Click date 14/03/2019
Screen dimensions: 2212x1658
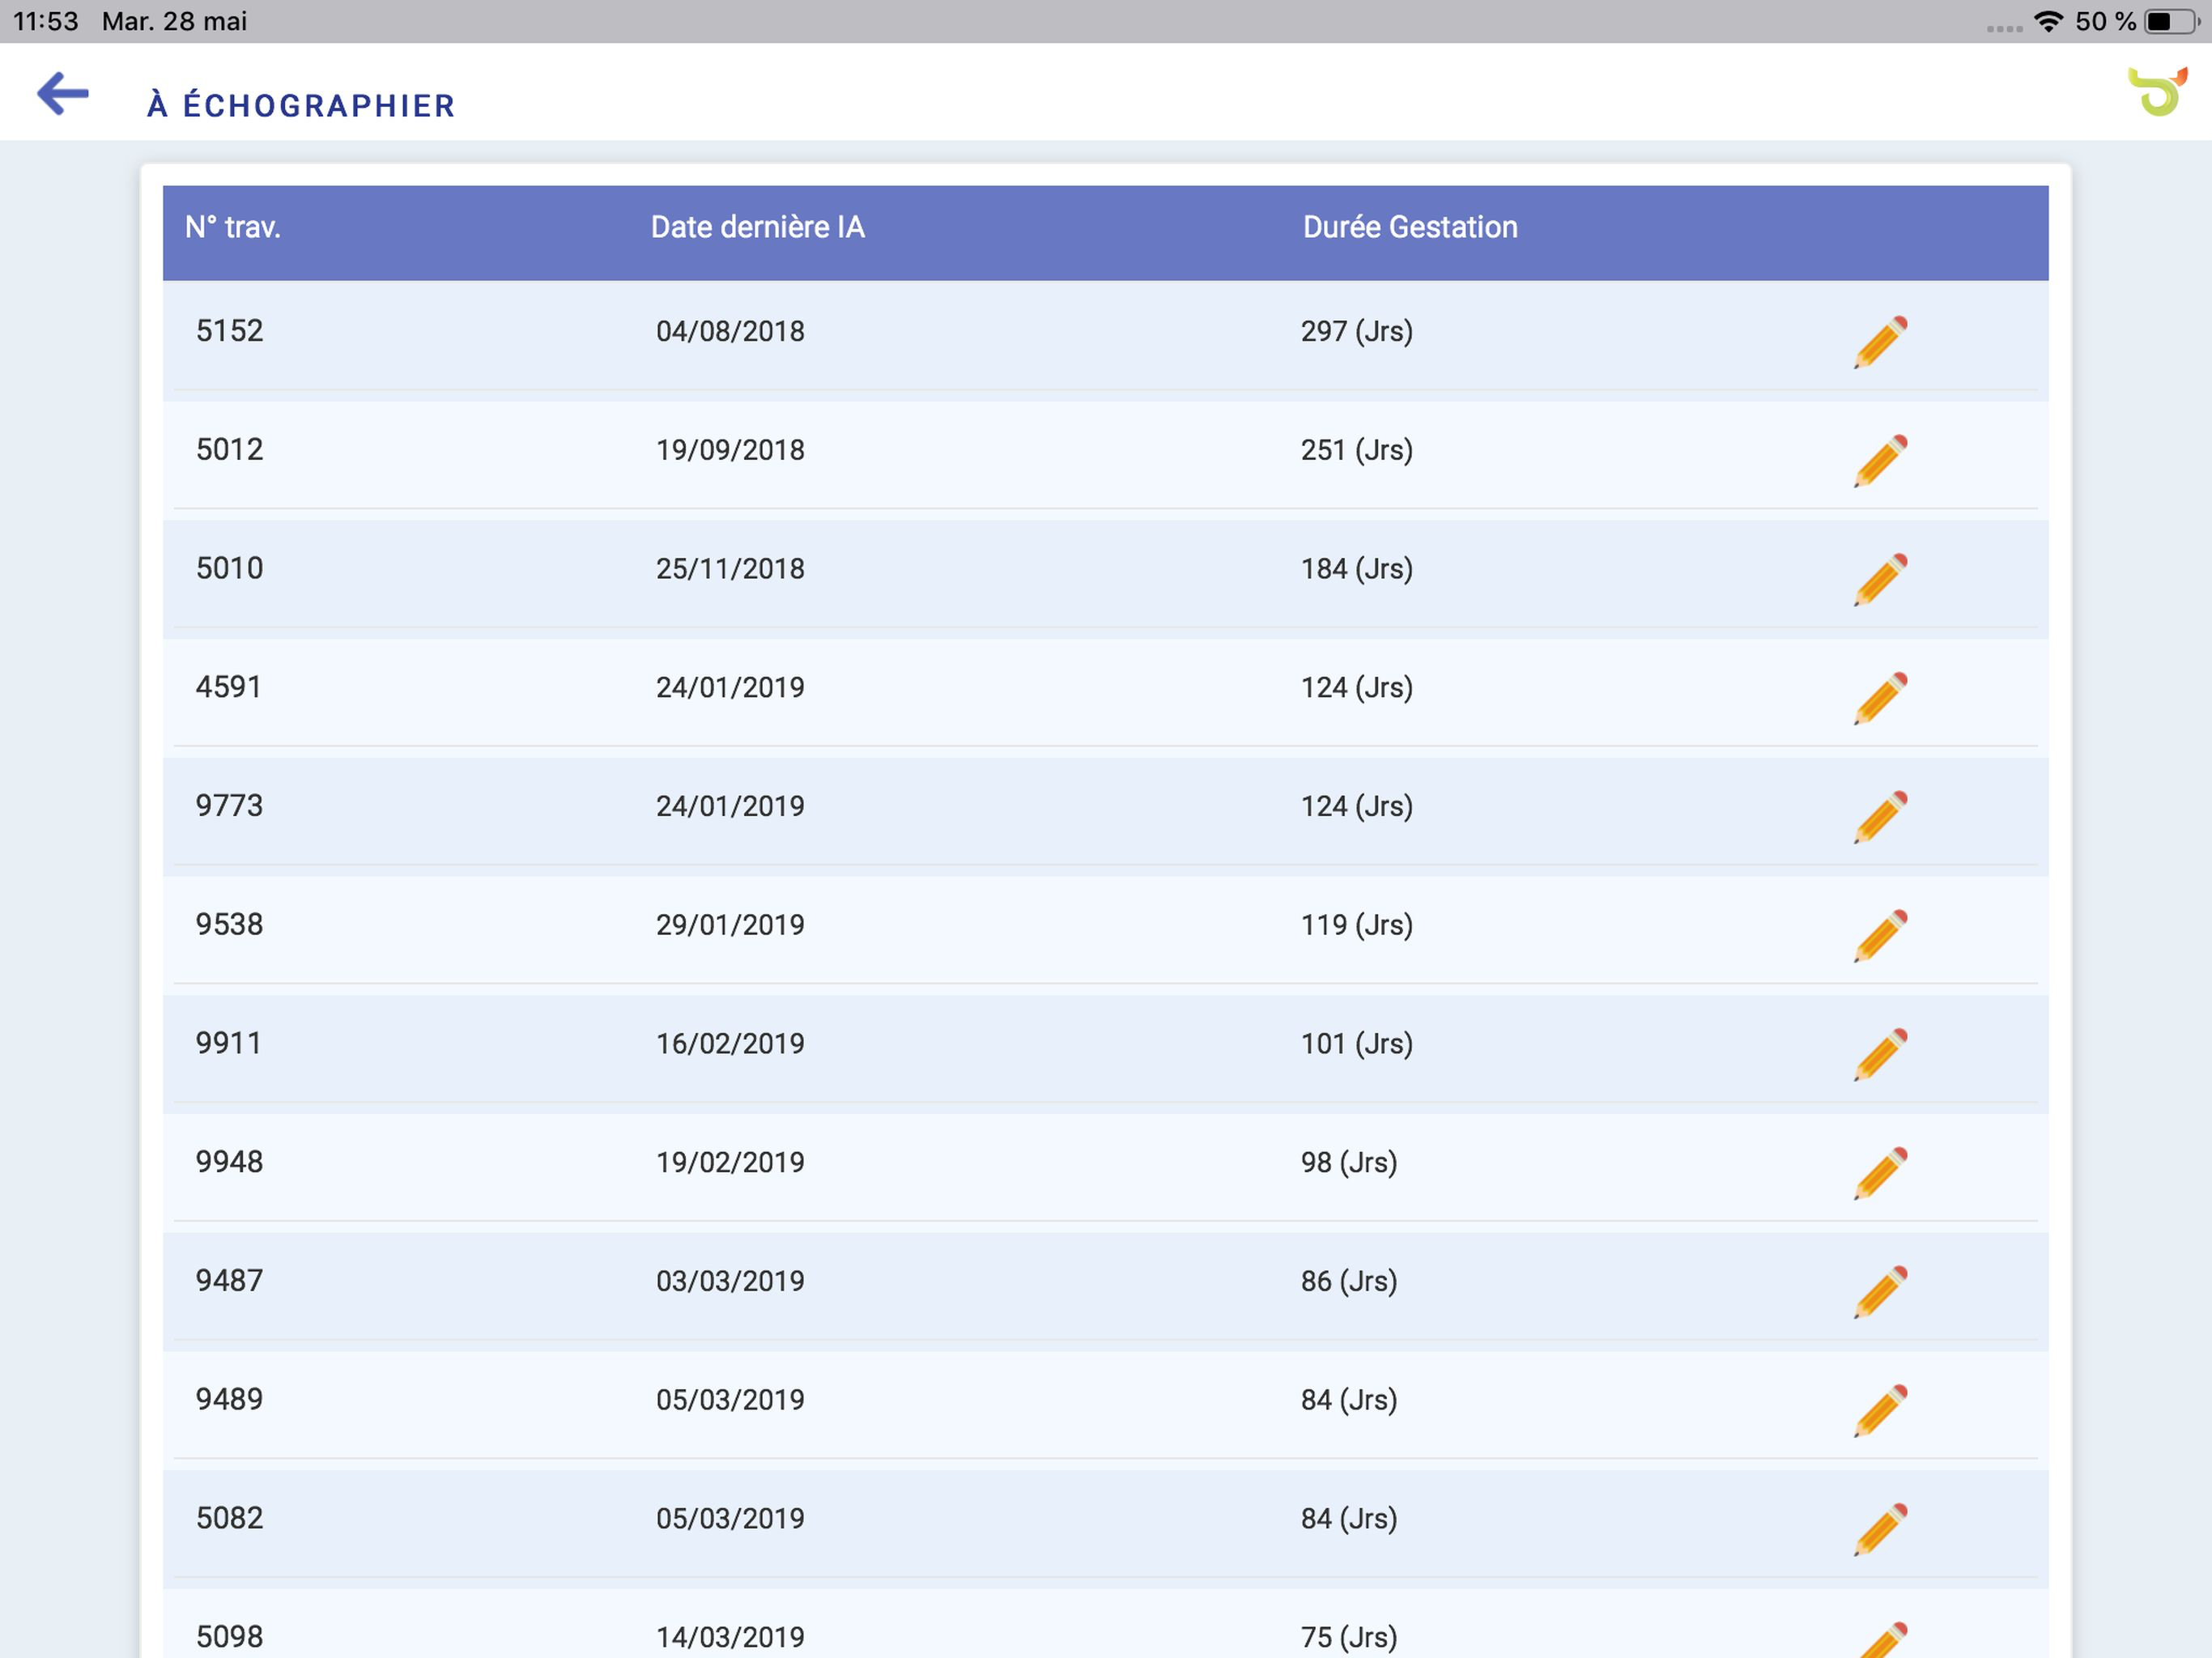coord(730,1638)
